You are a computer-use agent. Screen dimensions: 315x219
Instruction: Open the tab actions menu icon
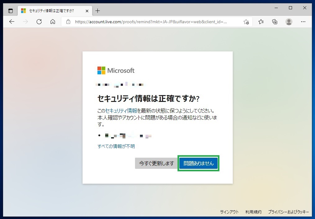[x=11, y=11]
